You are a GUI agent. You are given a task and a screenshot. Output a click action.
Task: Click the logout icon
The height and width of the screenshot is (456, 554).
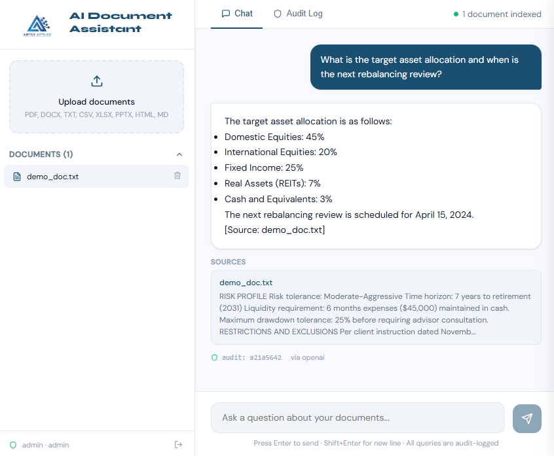pyautogui.click(x=178, y=444)
